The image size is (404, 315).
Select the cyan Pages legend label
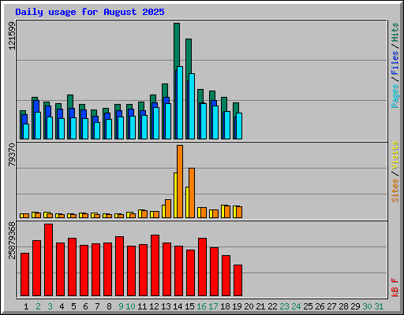[x=395, y=96]
